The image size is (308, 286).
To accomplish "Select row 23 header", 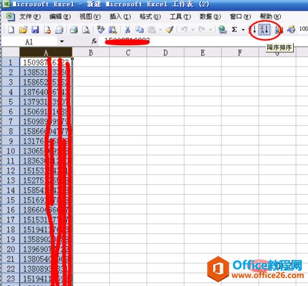I will pyautogui.click(x=11, y=279).
